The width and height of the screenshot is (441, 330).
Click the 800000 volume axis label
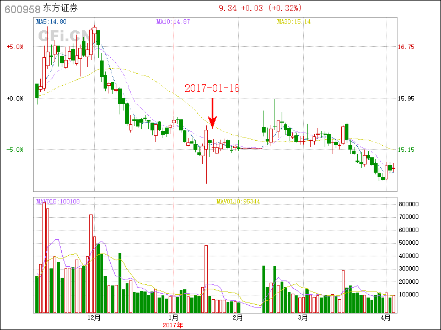click(x=408, y=204)
